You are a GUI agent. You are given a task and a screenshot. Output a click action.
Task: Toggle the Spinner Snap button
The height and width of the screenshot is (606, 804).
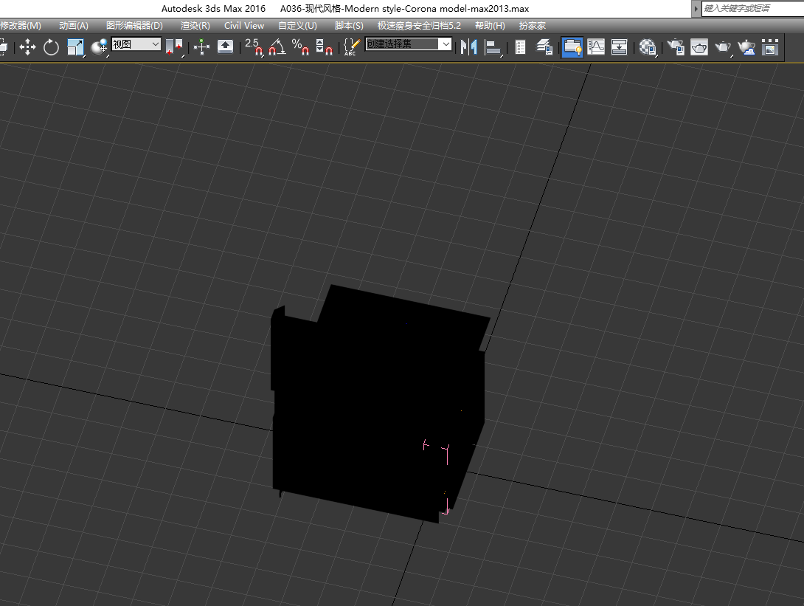324,47
